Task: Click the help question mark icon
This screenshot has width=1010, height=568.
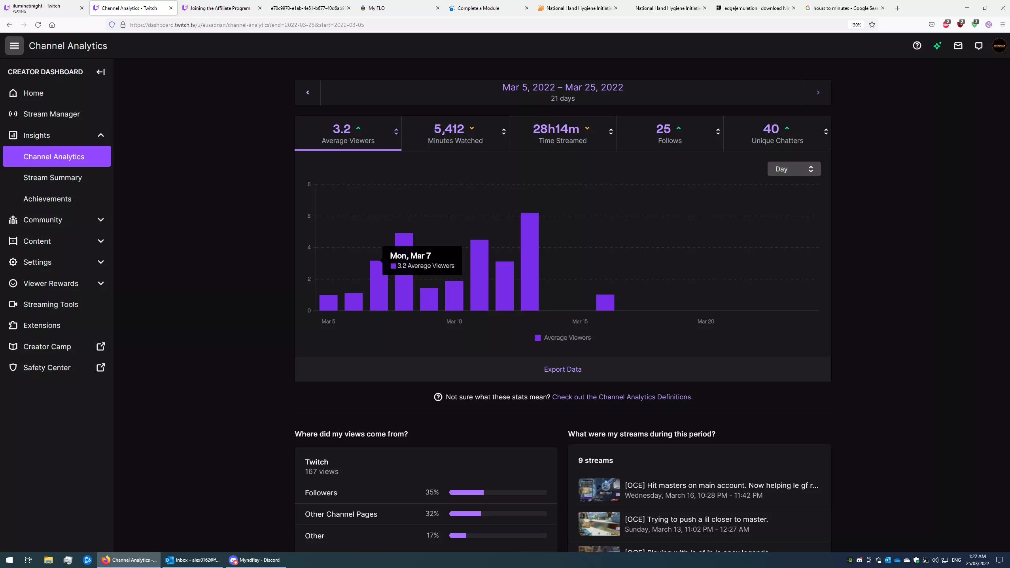Action: 917,45
